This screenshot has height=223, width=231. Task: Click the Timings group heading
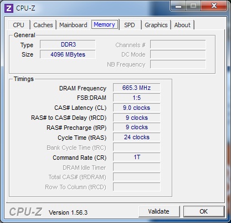tap(24, 79)
